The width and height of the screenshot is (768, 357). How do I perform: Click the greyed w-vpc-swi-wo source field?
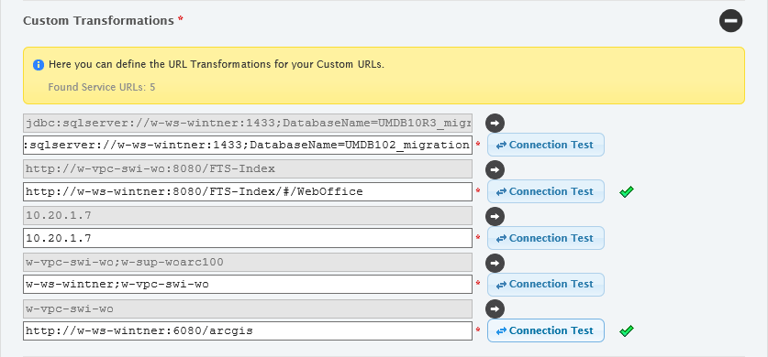248,308
